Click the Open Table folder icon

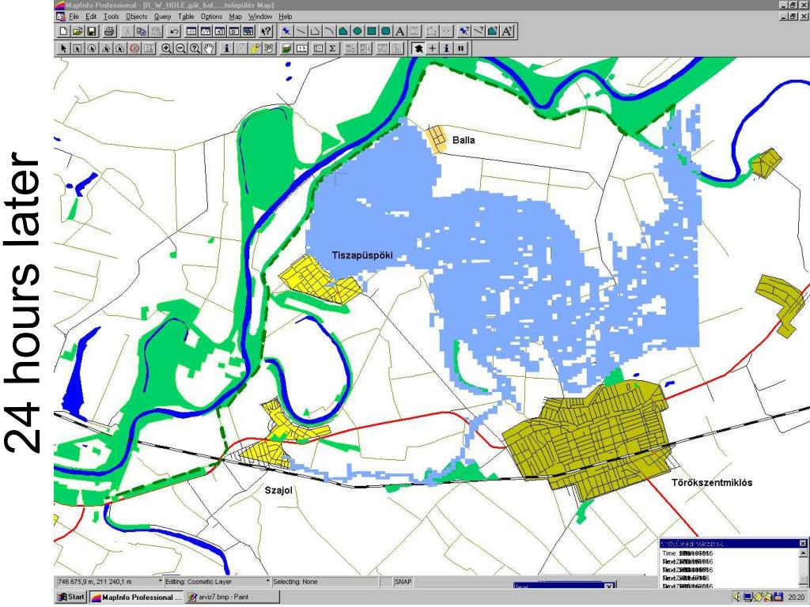click(78, 32)
